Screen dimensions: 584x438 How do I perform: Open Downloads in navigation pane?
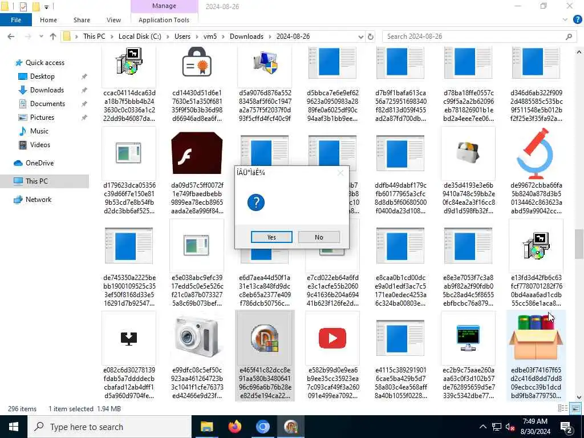pyautogui.click(x=47, y=90)
